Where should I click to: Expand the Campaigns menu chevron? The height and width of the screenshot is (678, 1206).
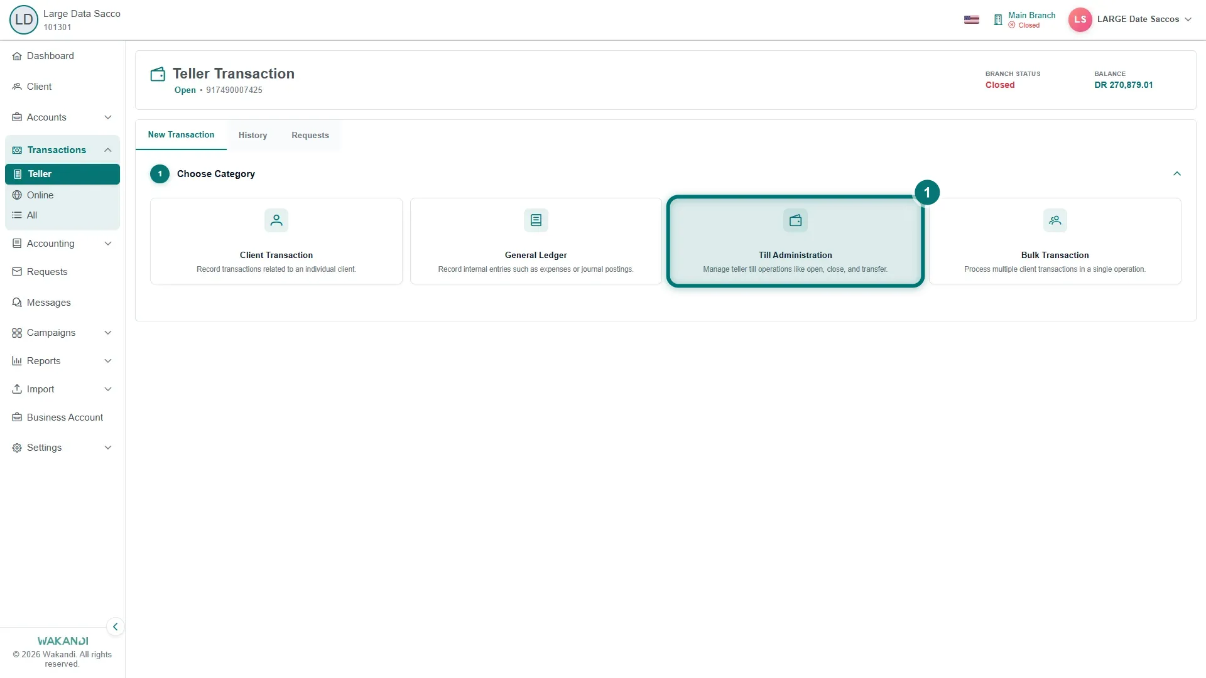(108, 333)
